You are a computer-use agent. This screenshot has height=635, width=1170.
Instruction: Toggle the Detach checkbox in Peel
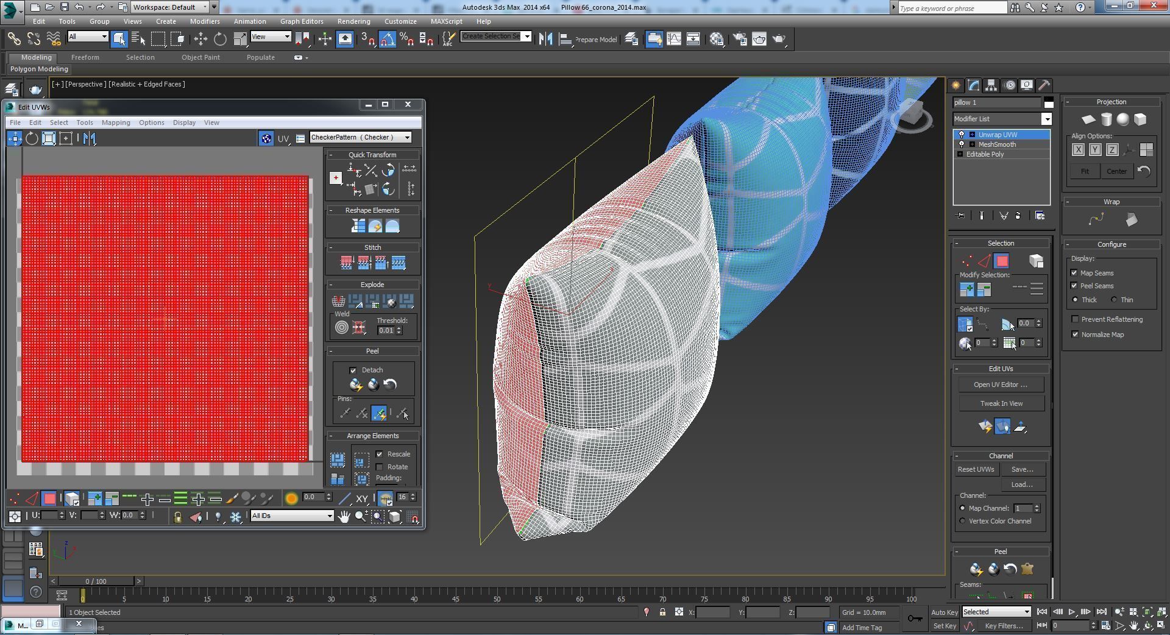(353, 371)
